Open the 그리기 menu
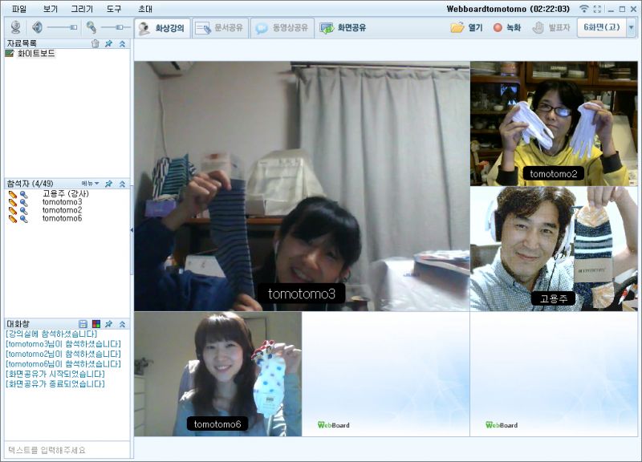Image resolution: width=642 pixels, height=462 pixels. [x=82, y=8]
